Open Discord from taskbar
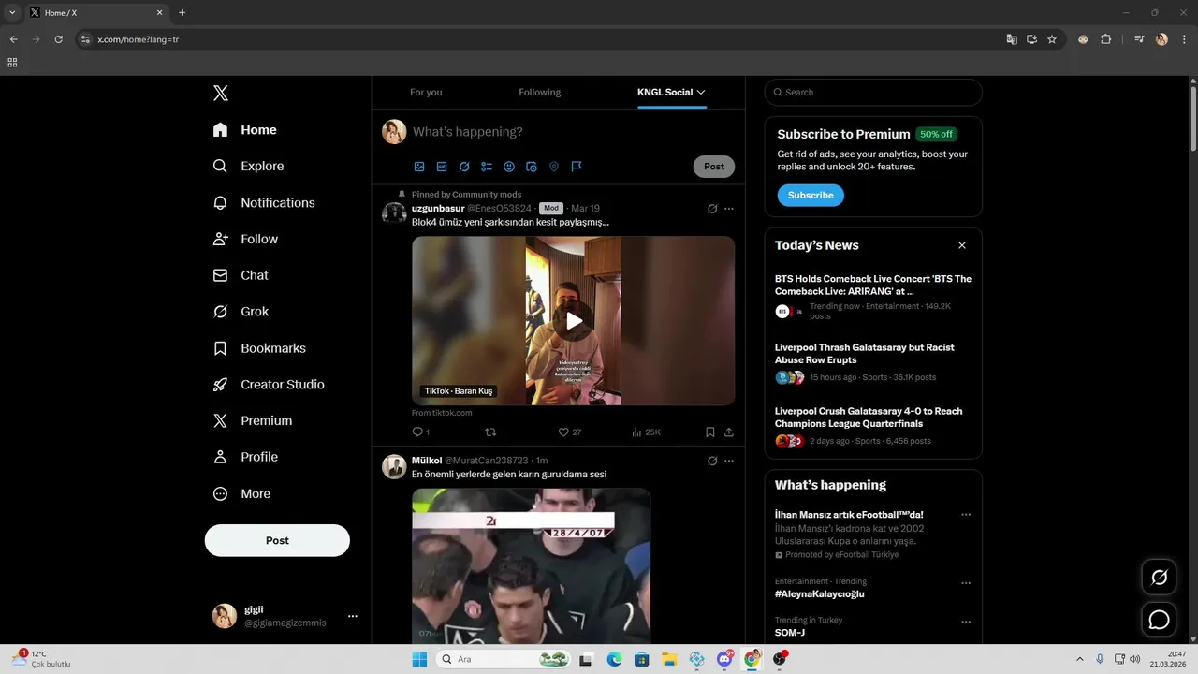Screen dimensions: 1198x674 tap(724, 659)
